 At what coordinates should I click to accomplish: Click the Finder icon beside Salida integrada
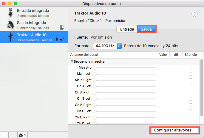(62, 28)
